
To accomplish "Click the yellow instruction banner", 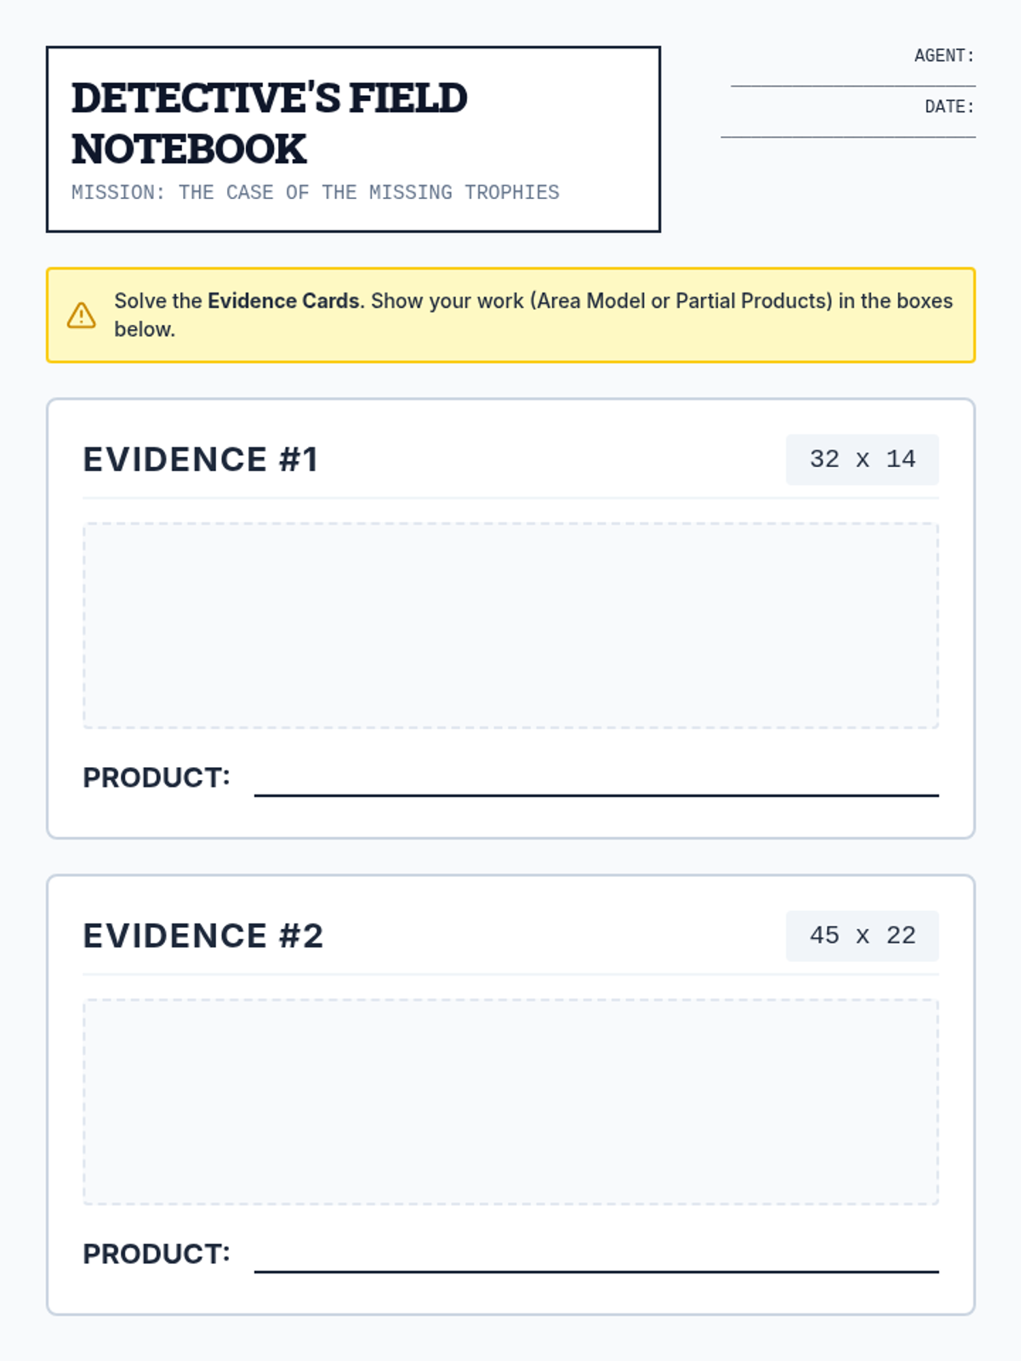I will (x=510, y=315).
